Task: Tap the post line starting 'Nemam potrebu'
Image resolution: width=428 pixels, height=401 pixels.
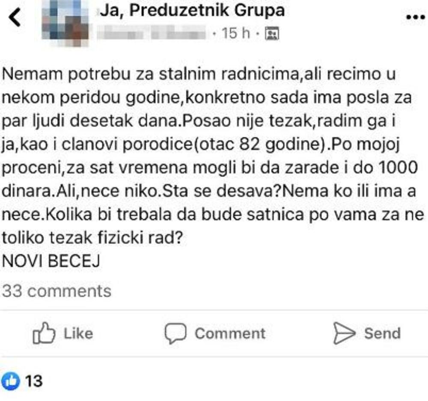Action: click(x=198, y=75)
